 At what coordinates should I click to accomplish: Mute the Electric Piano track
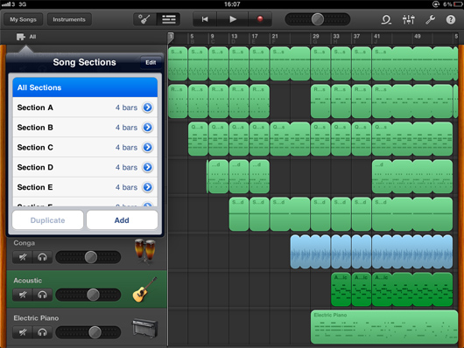[23, 332]
